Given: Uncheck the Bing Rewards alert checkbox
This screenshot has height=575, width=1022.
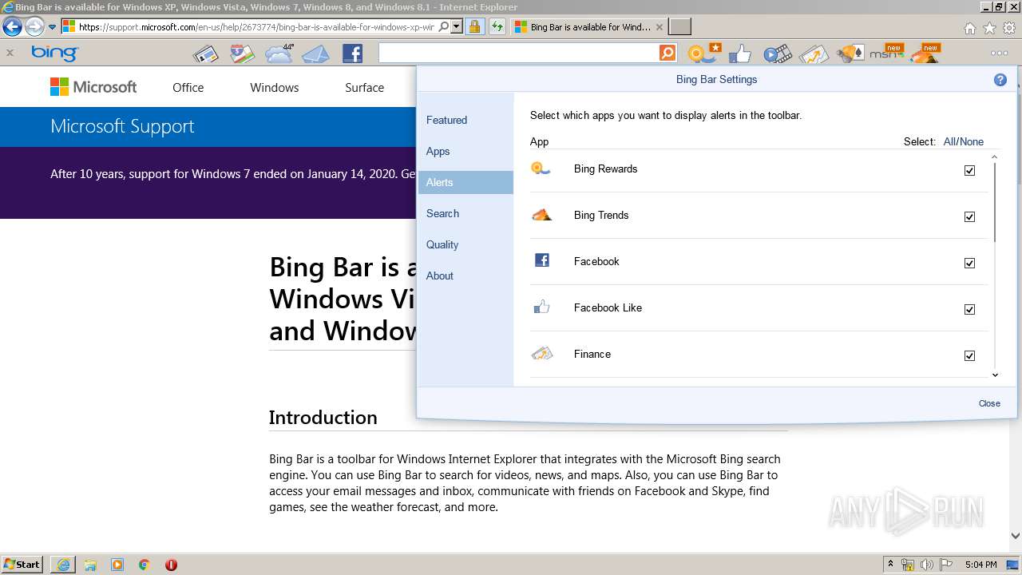Looking at the screenshot, I should pyautogui.click(x=969, y=170).
